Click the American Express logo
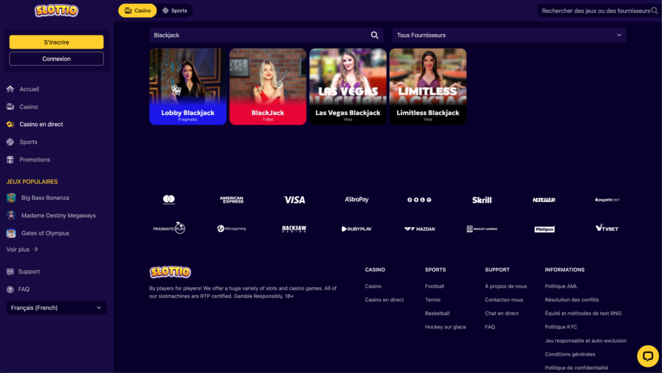The image size is (662, 373). tap(231, 200)
